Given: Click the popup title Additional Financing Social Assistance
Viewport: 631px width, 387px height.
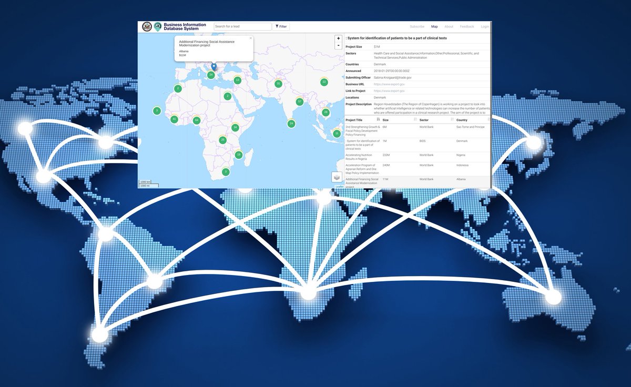Looking at the screenshot, I should pos(207,43).
